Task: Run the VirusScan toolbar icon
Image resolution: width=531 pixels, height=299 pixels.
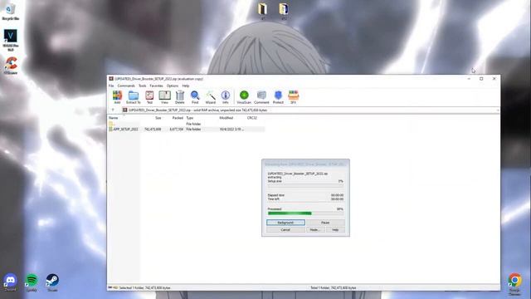Action: (x=244, y=97)
